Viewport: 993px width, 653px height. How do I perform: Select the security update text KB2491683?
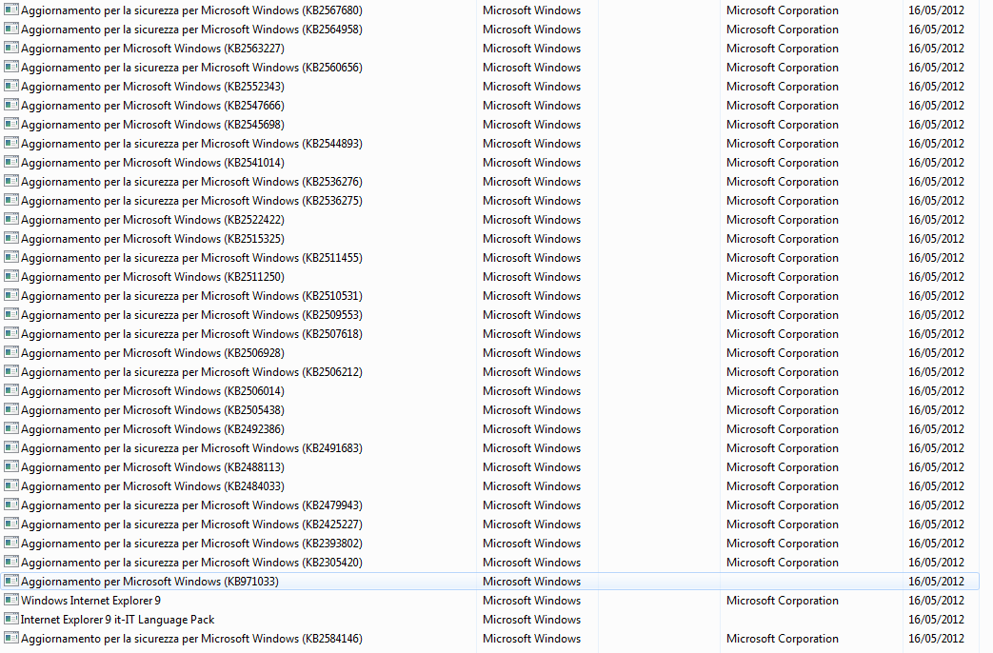[192, 448]
